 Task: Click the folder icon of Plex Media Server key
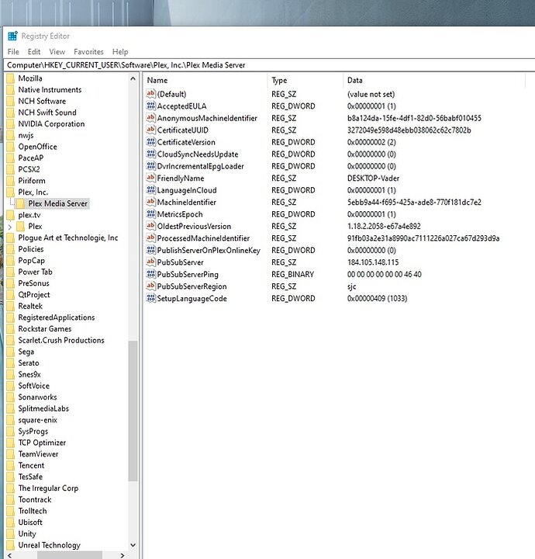pyautogui.click(x=21, y=203)
